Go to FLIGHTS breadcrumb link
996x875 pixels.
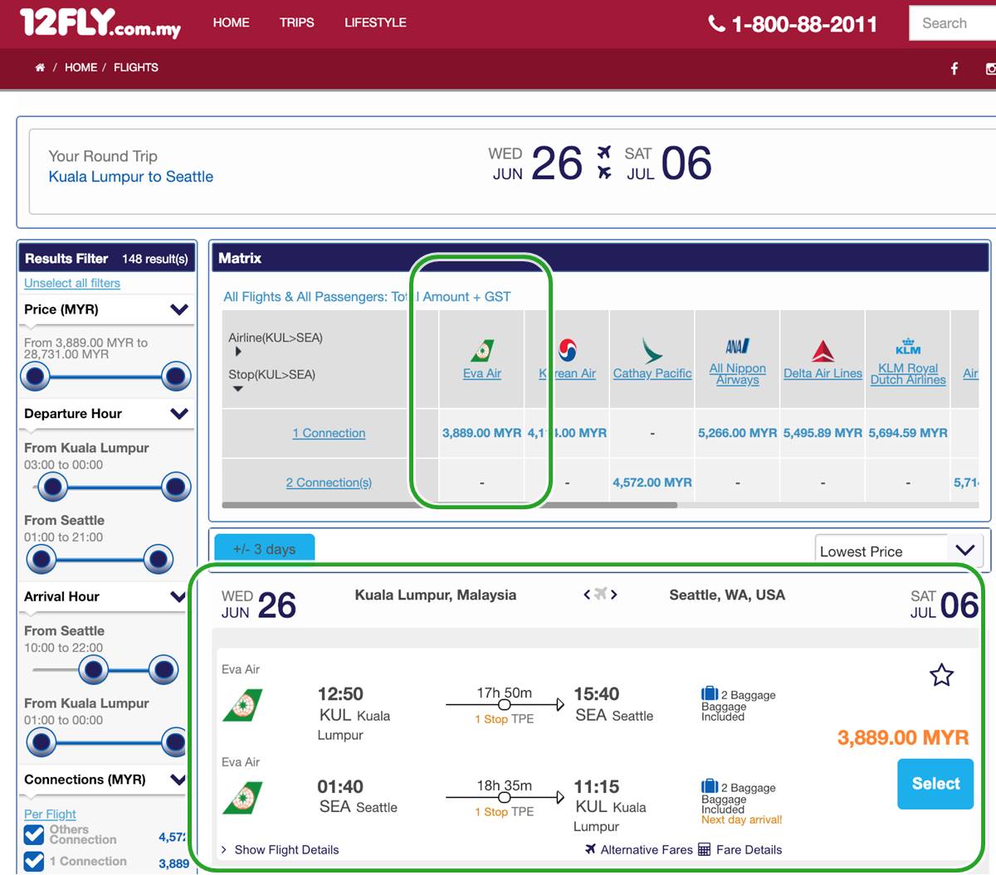(x=136, y=67)
